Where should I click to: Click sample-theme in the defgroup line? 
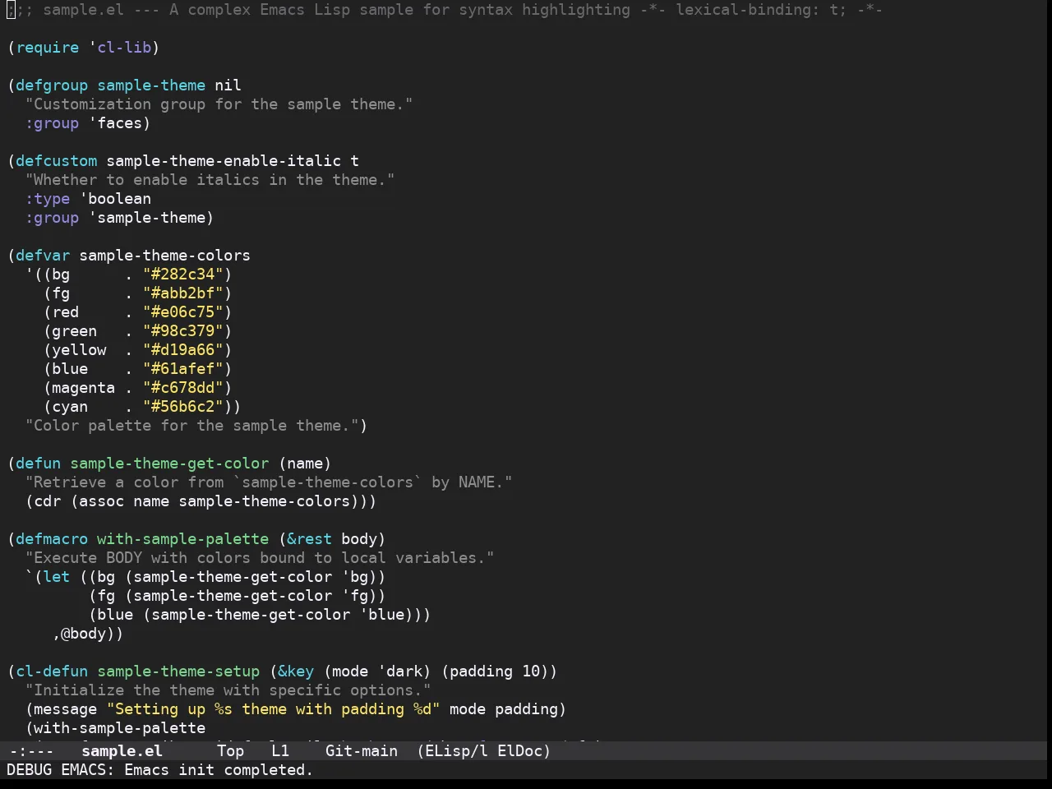(151, 85)
